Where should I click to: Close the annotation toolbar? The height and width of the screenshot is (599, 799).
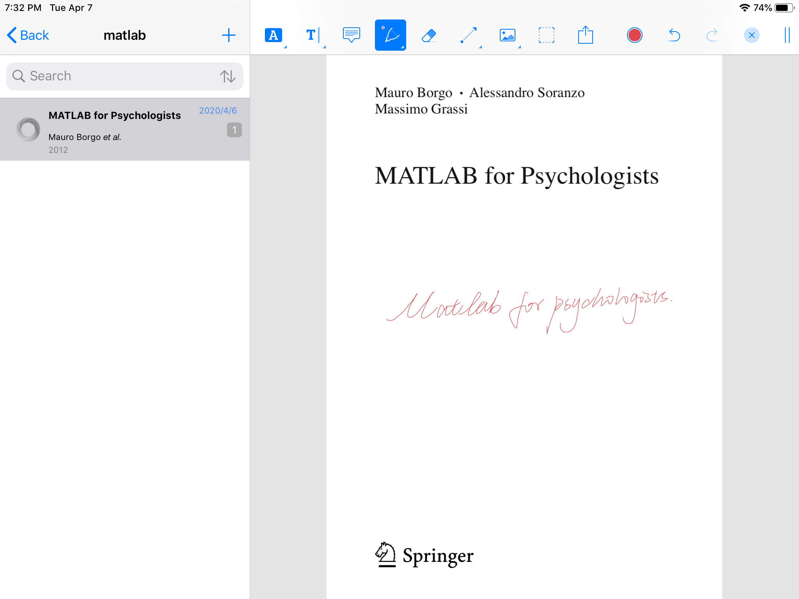click(751, 35)
